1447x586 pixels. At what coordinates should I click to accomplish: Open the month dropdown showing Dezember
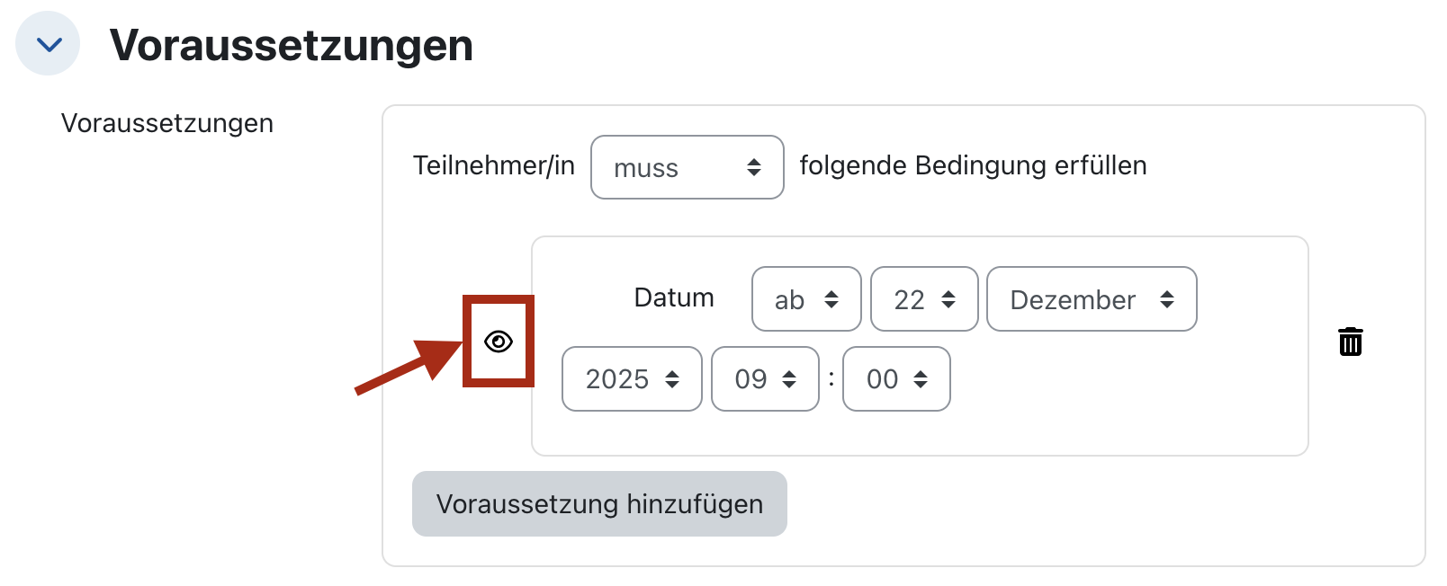pyautogui.click(x=1091, y=299)
